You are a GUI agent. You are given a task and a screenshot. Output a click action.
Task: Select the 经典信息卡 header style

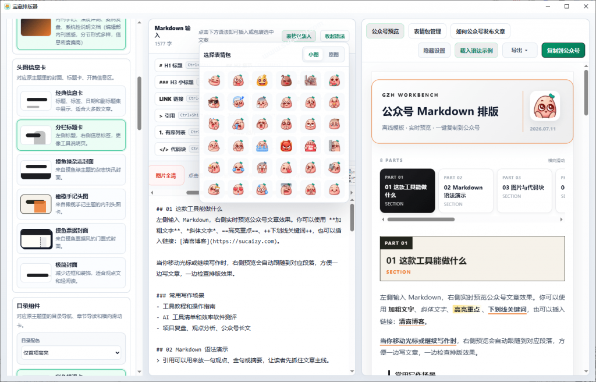tap(71, 101)
